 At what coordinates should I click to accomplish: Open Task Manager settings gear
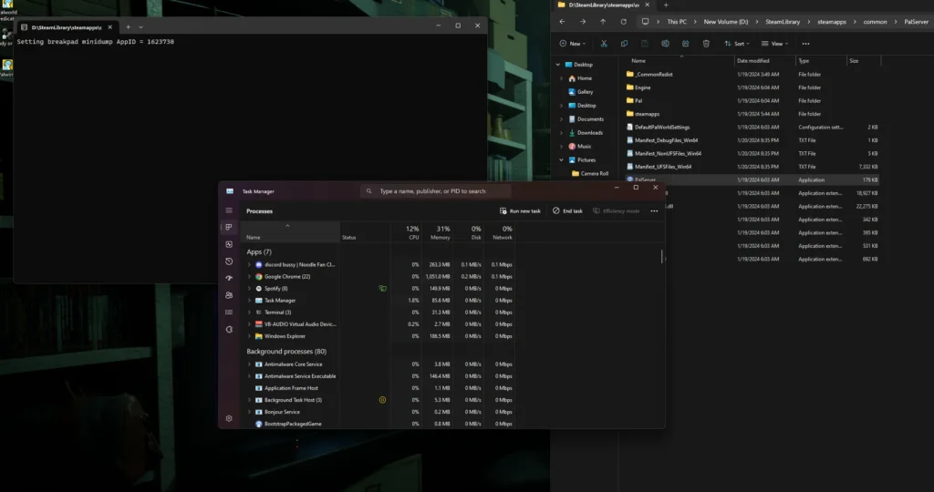(229, 418)
